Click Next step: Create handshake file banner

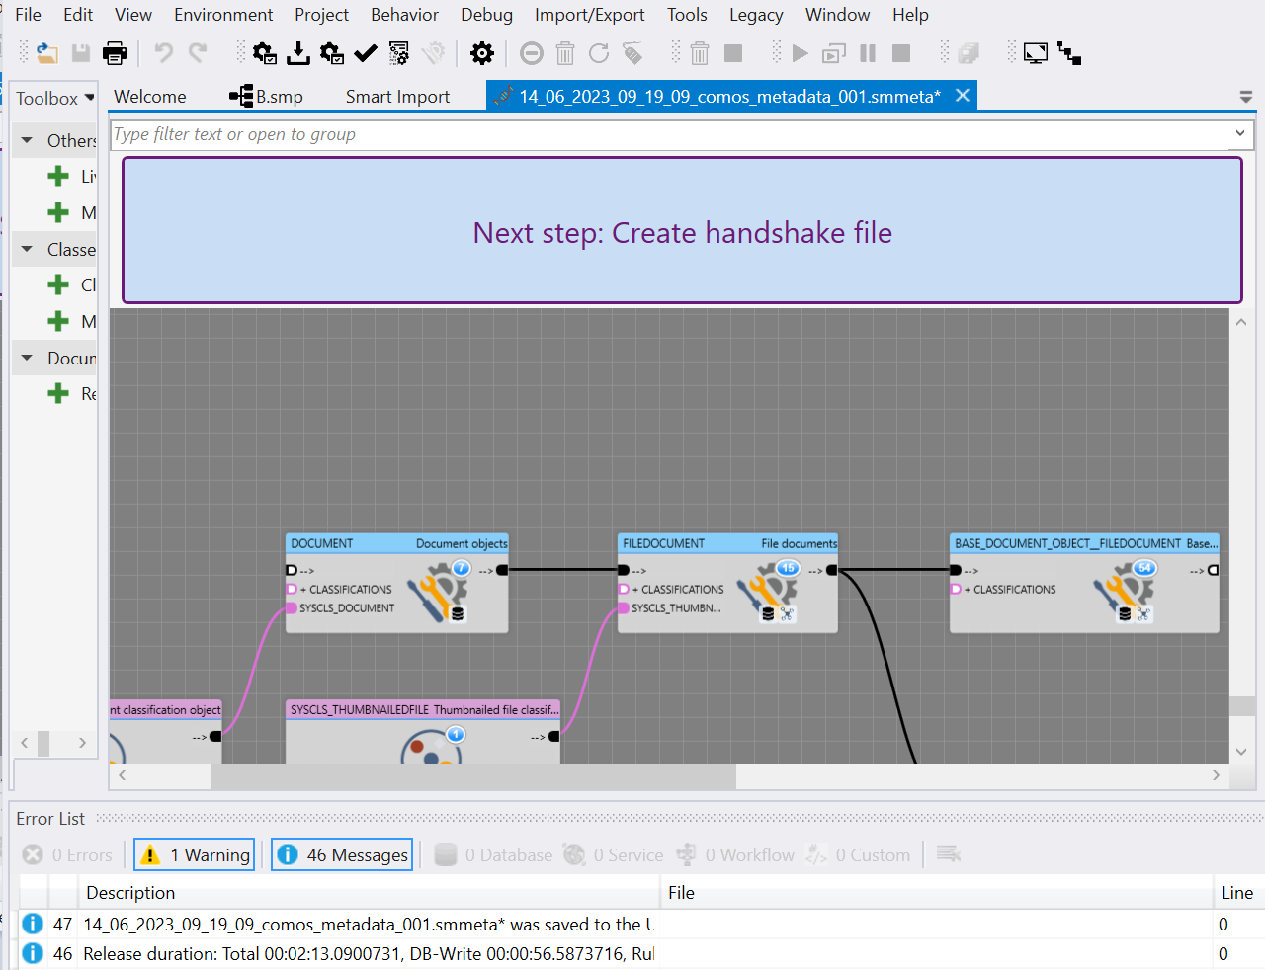682,232
